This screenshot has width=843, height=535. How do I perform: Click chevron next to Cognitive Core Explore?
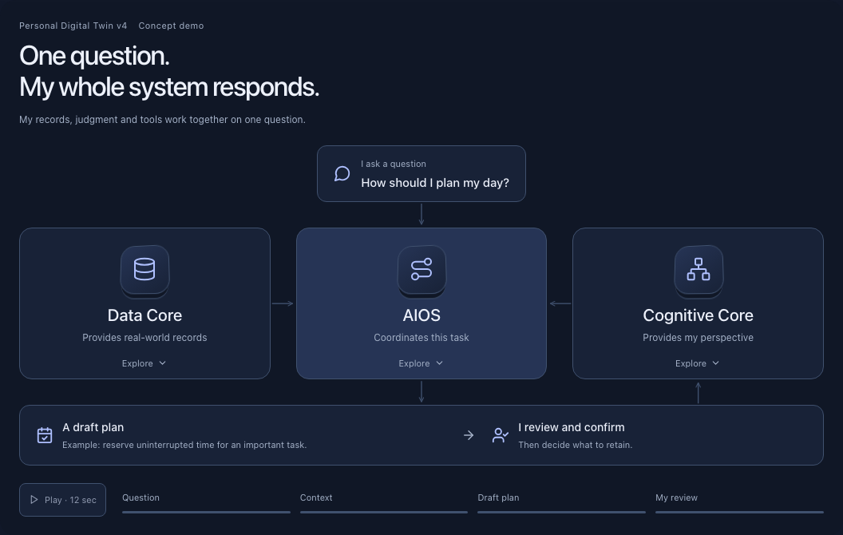point(715,363)
